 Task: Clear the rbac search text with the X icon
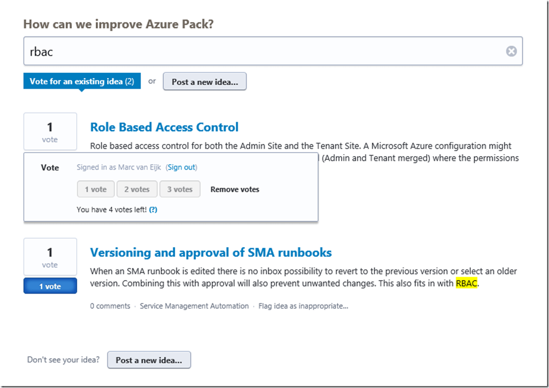(x=511, y=51)
